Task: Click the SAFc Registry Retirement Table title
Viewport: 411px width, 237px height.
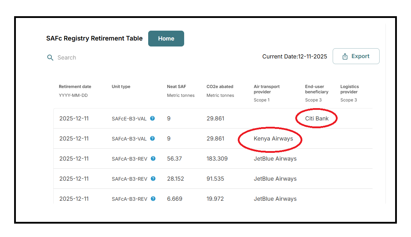Action: [x=94, y=38]
